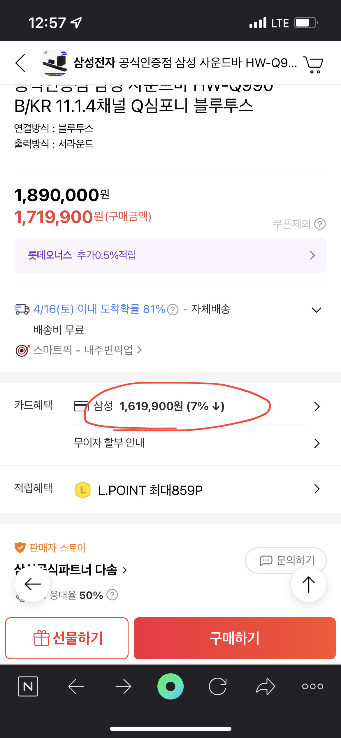341x738 pixels.
Task: Tap the scroll-to-top arrow button
Action: coord(308,584)
